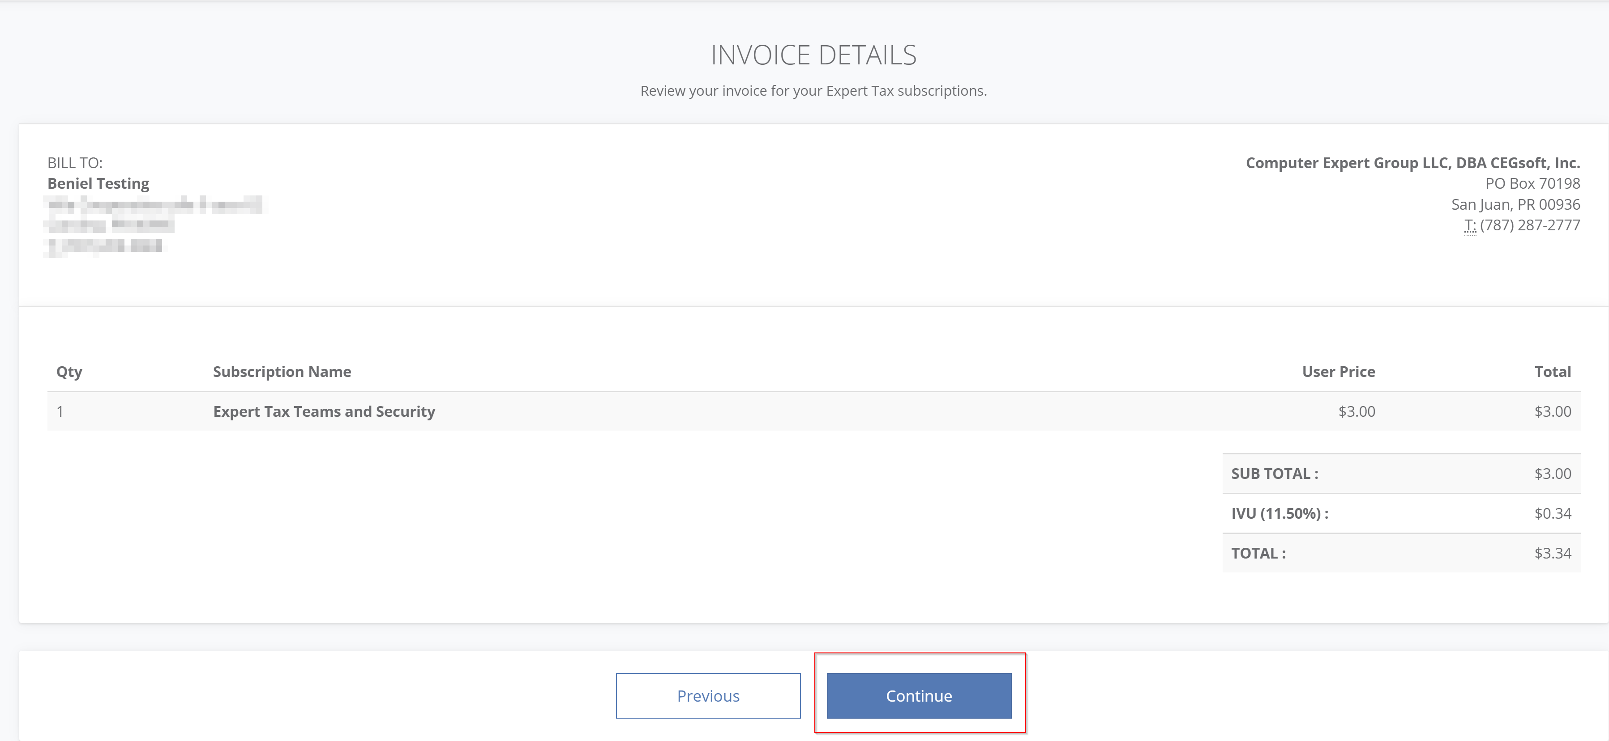Click the $3.00 user price cell

tap(1357, 412)
